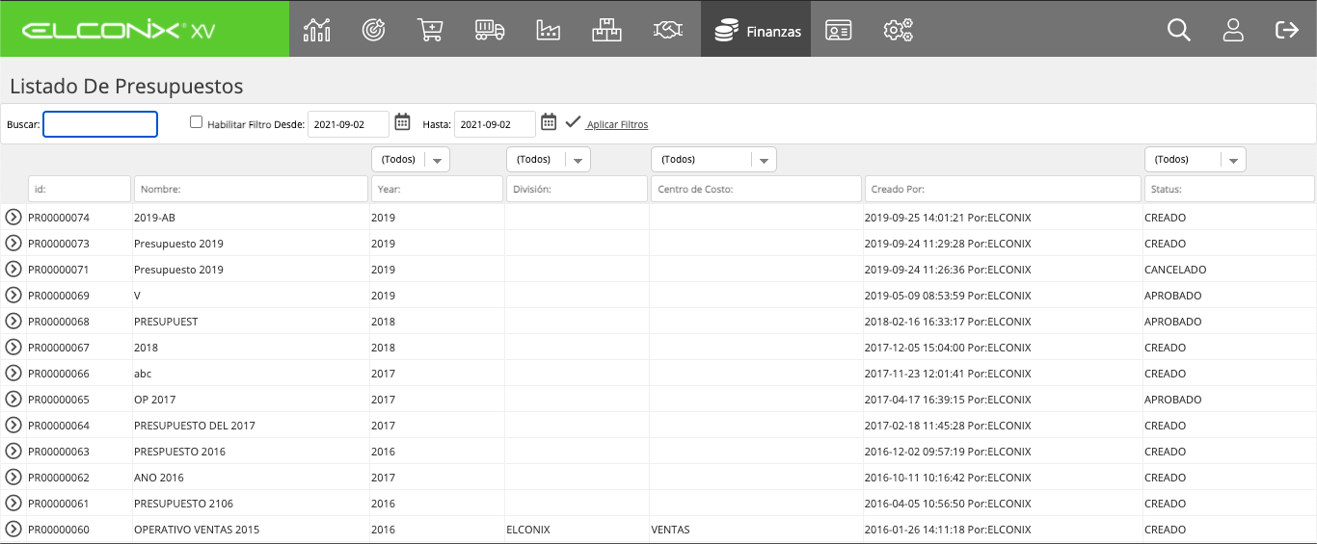Click the id column filter field
The width and height of the screenshot is (1317, 544).
79,190
